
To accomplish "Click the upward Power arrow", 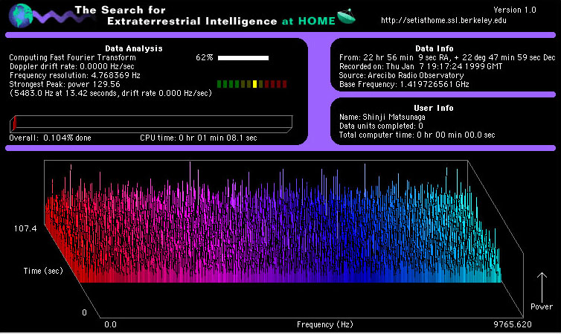I will (542, 288).
